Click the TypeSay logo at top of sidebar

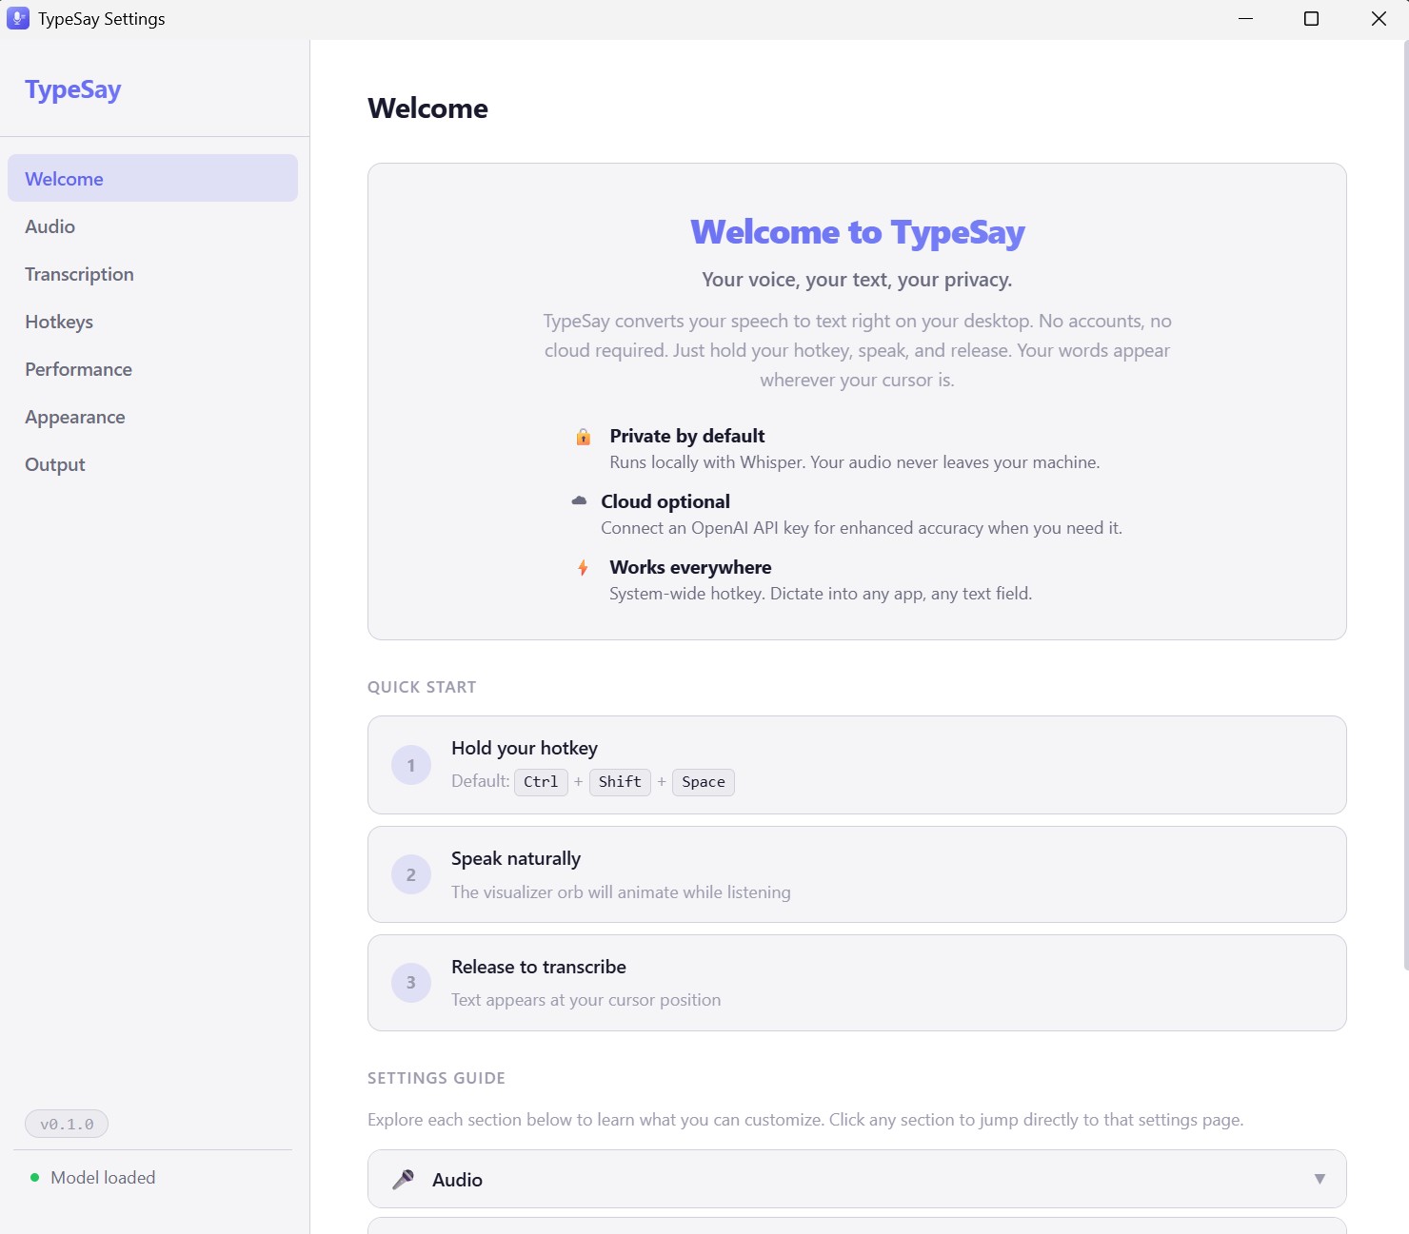[x=73, y=88]
